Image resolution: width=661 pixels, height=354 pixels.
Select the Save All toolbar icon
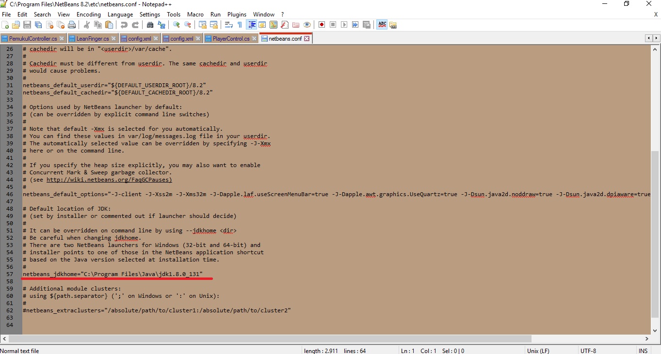38,24
